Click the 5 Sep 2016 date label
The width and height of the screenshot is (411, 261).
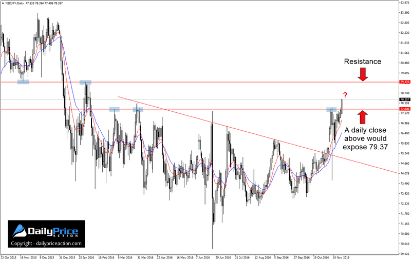[x=282, y=257]
